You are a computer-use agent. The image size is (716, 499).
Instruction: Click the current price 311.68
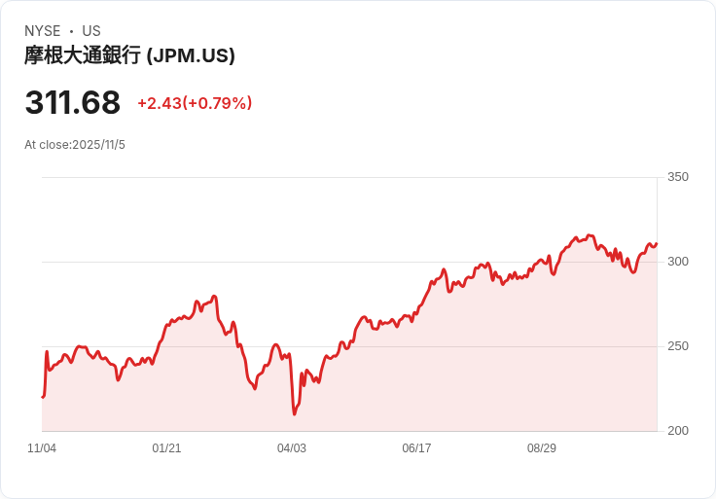click(73, 103)
